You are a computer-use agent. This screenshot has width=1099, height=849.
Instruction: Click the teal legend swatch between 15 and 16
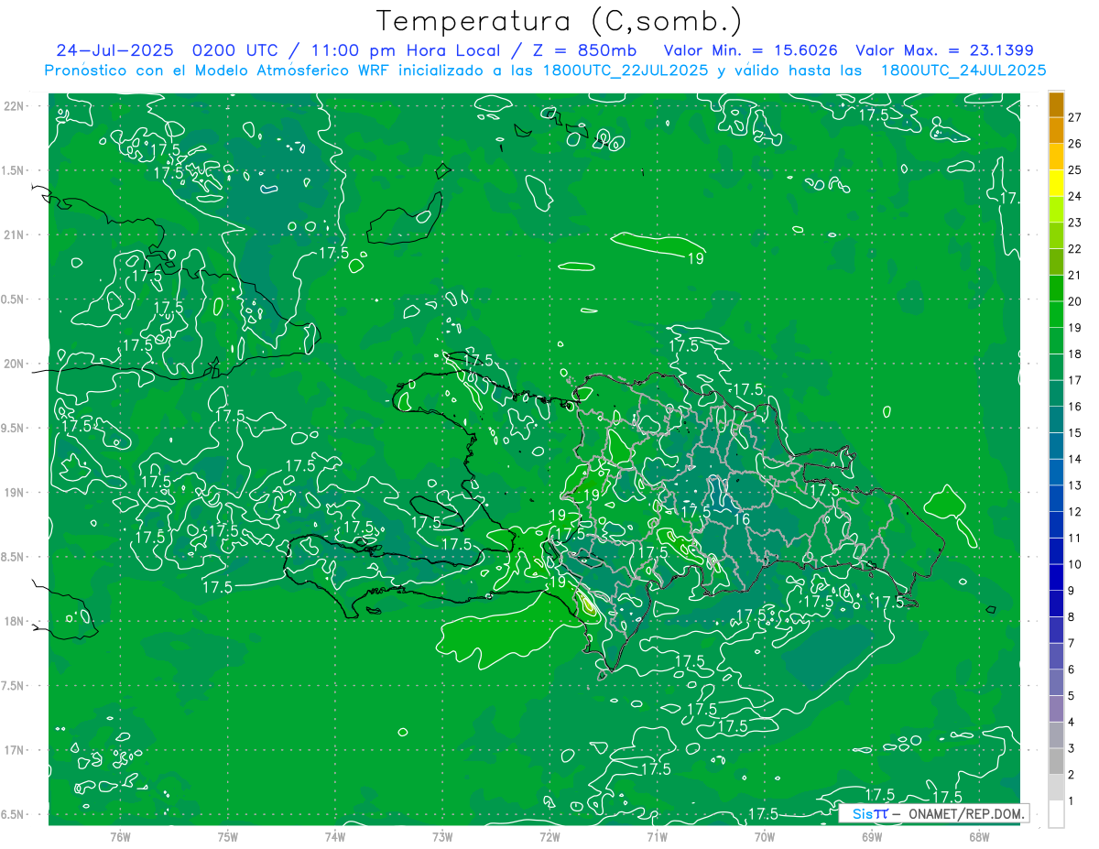click(1056, 420)
